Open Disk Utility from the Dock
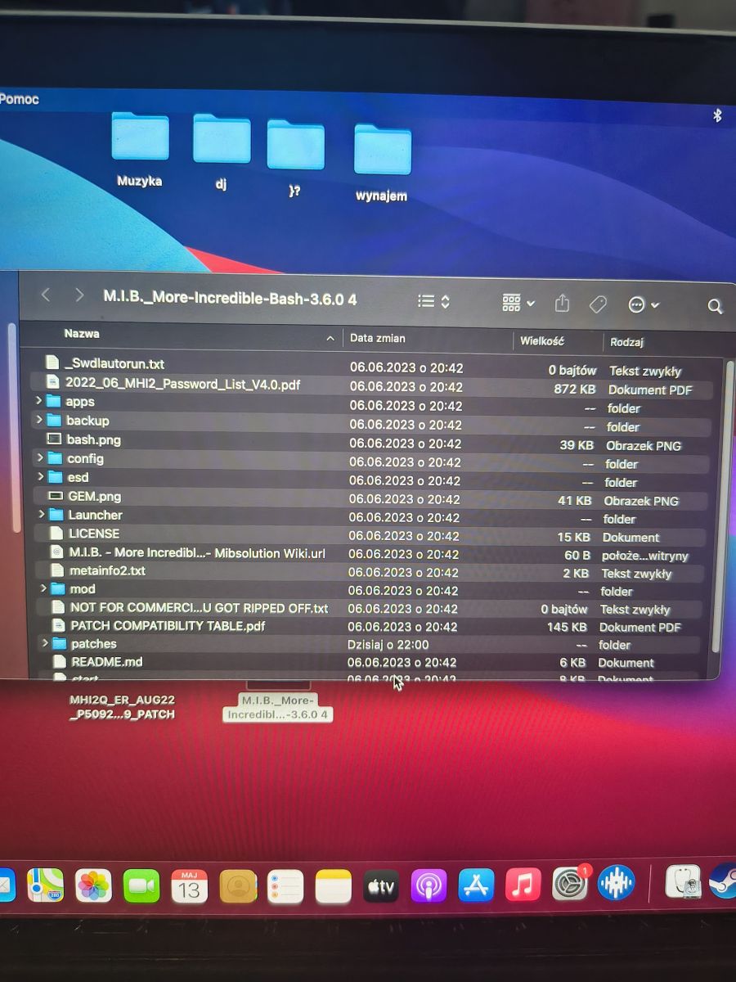The height and width of the screenshot is (982, 736). (682, 881)
